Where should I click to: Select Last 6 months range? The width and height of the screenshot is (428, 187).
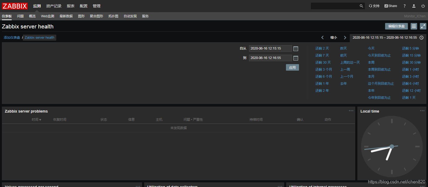point(324,77)
